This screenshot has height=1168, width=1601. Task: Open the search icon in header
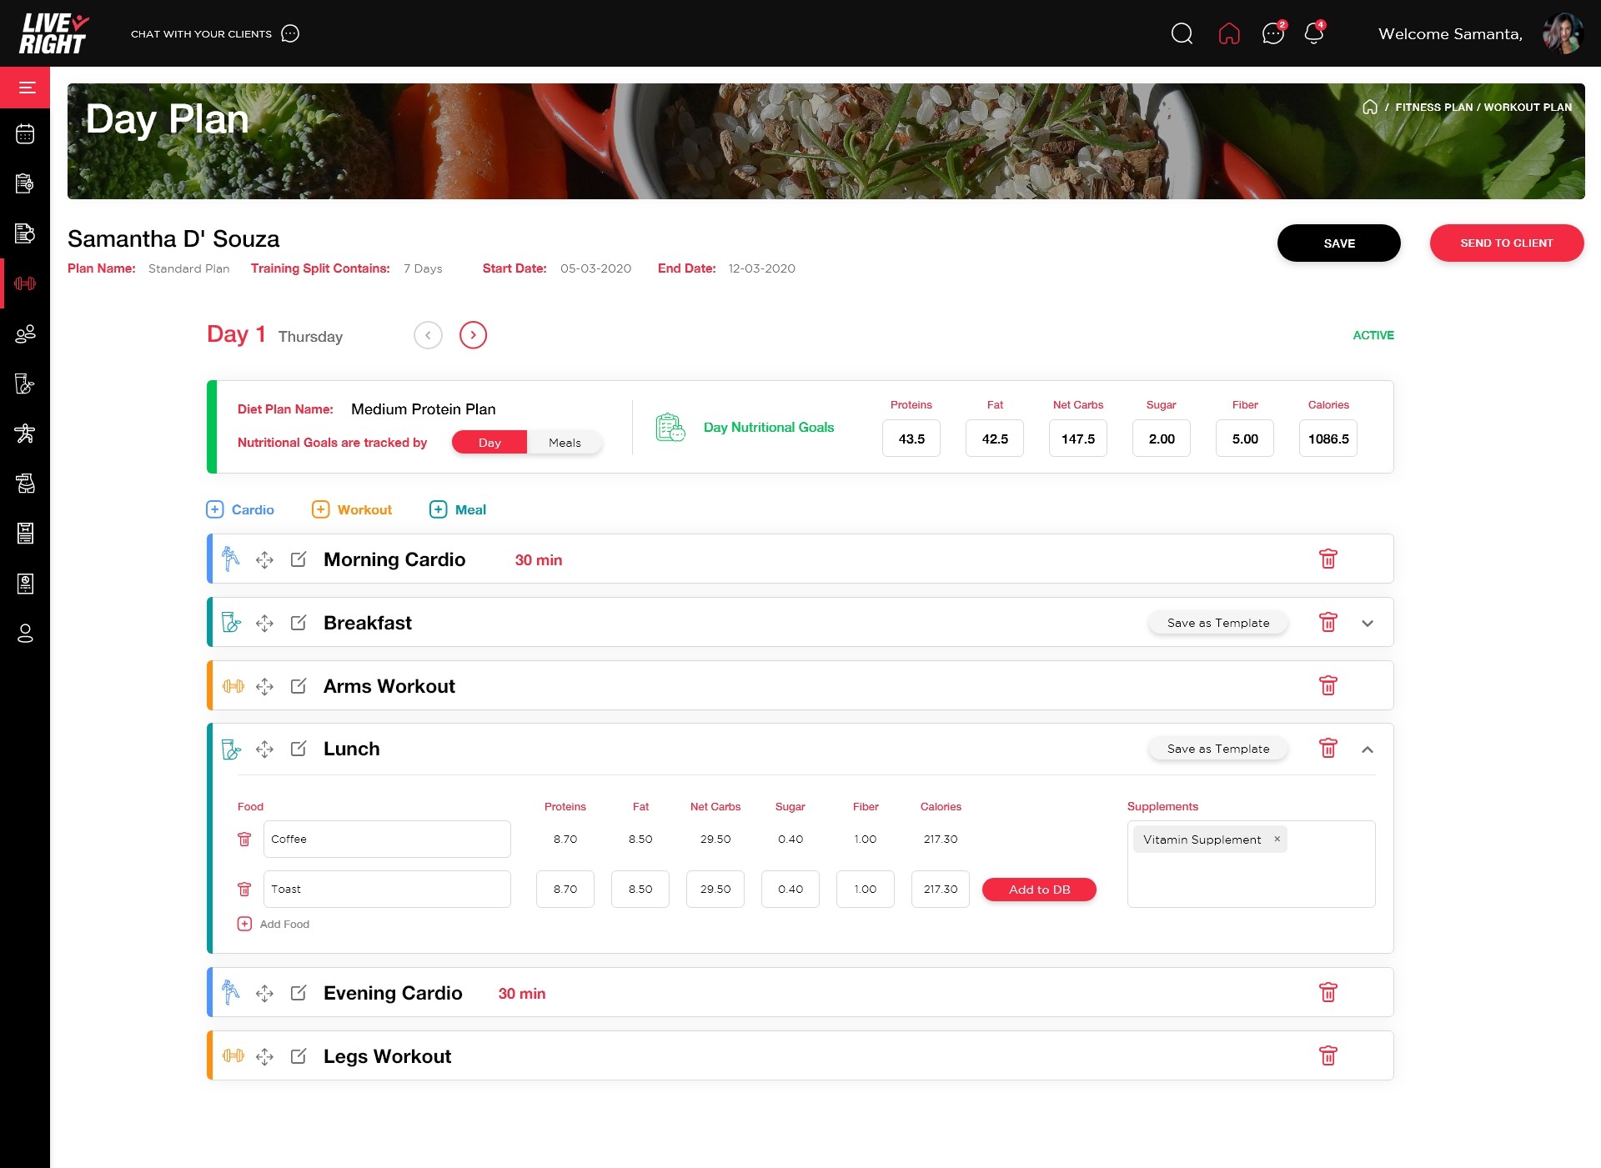coord(1182,33)
